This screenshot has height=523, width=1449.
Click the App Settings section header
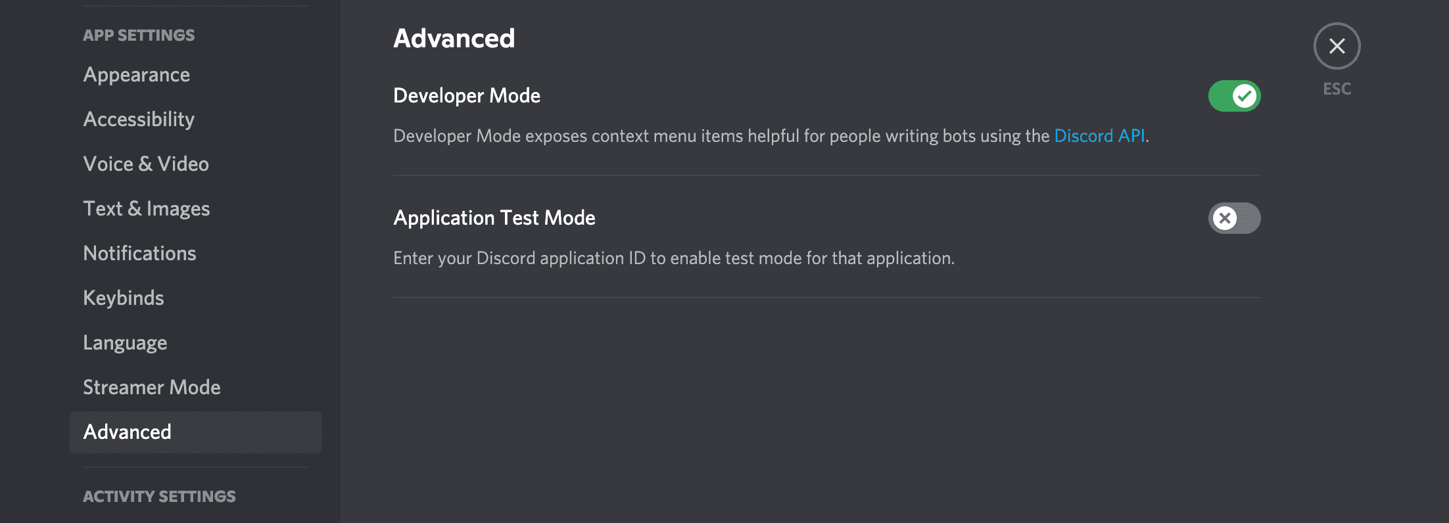point(139,35)
